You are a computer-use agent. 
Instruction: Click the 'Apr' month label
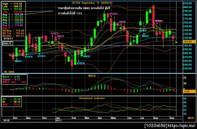click(100, 118)
